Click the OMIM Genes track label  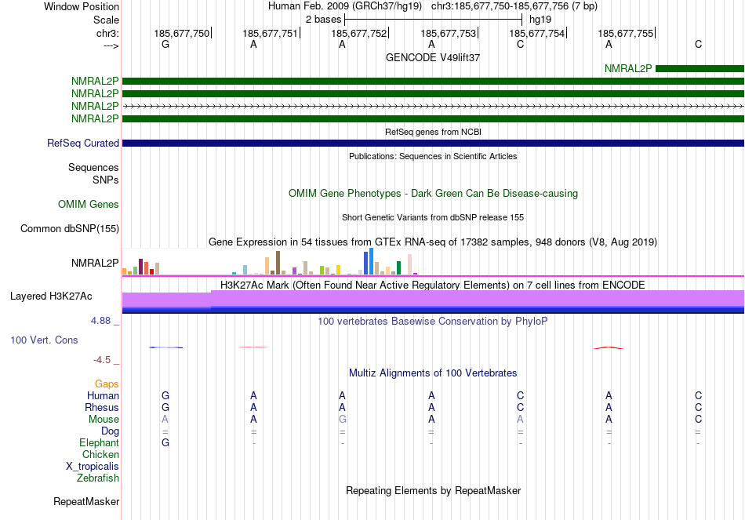click(88, 205)
